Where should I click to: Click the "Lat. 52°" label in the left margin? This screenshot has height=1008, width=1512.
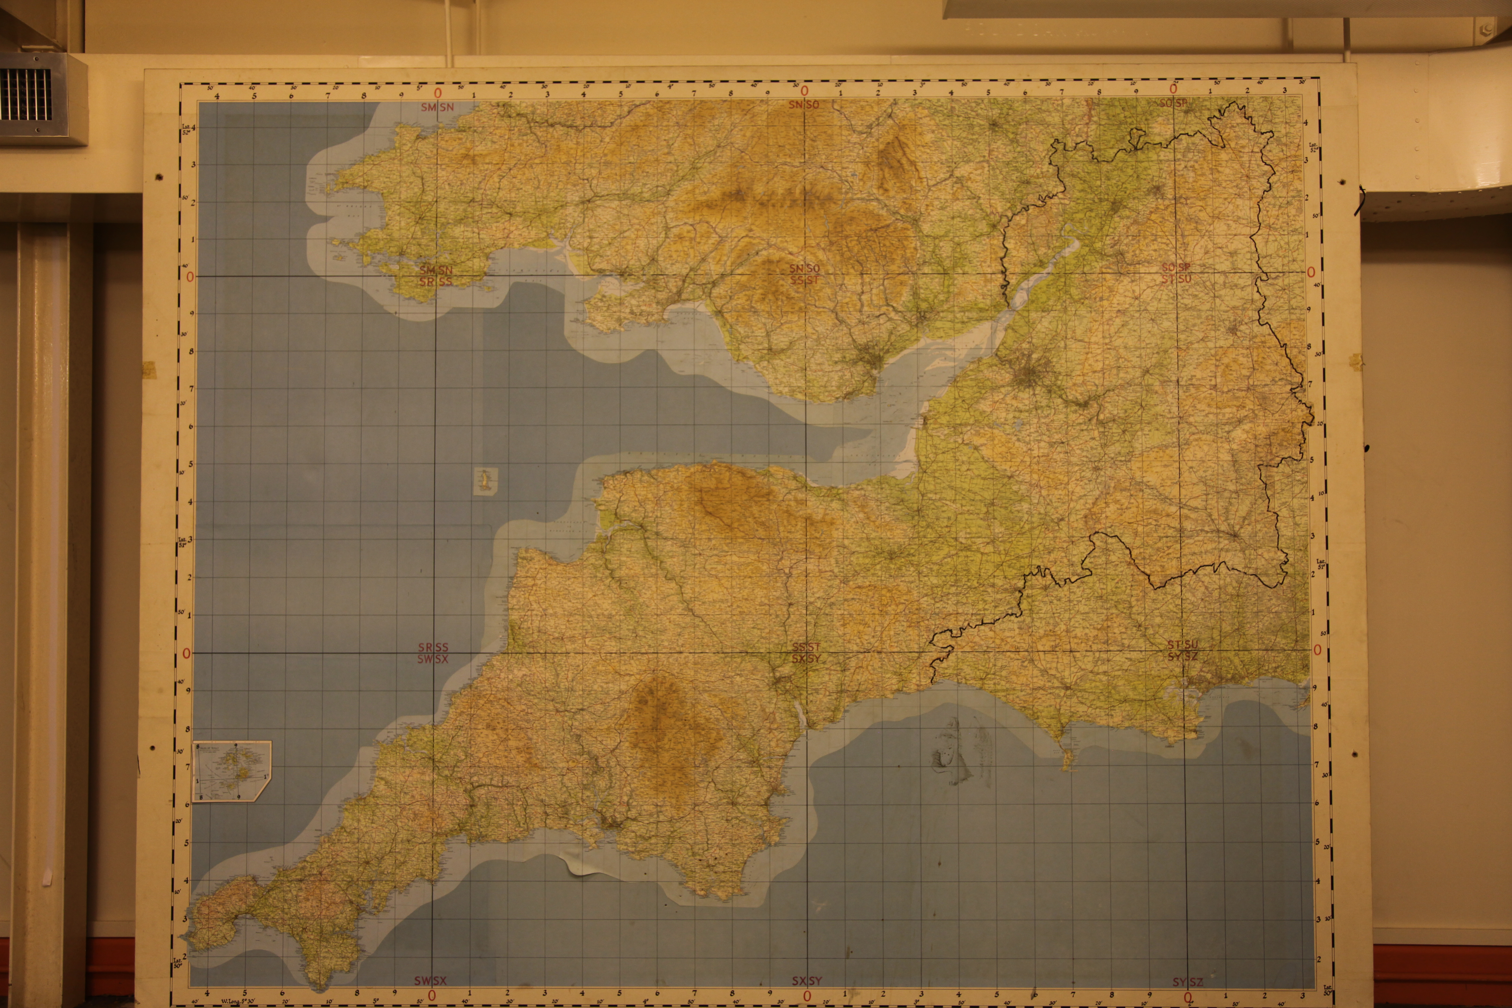coord(186,130)
